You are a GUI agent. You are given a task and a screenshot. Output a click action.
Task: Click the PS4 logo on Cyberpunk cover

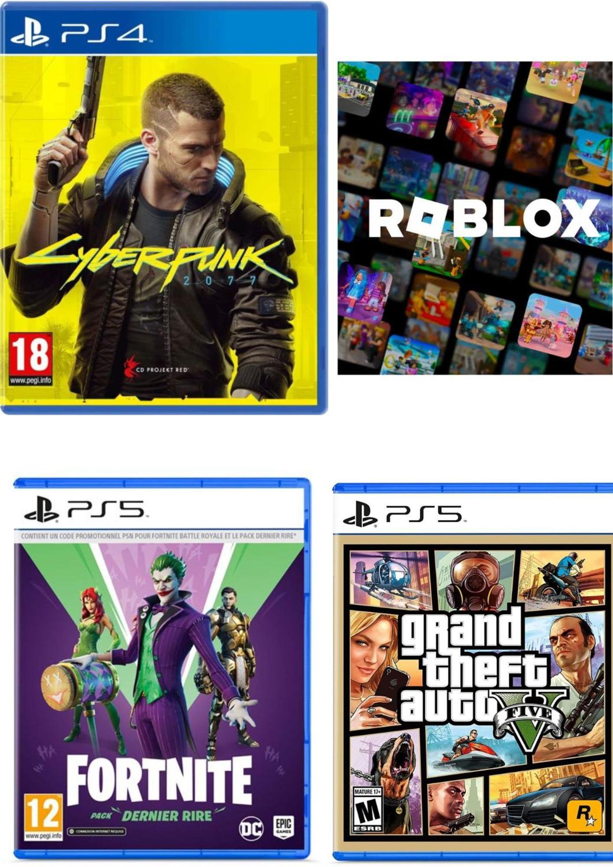[81, 33]
